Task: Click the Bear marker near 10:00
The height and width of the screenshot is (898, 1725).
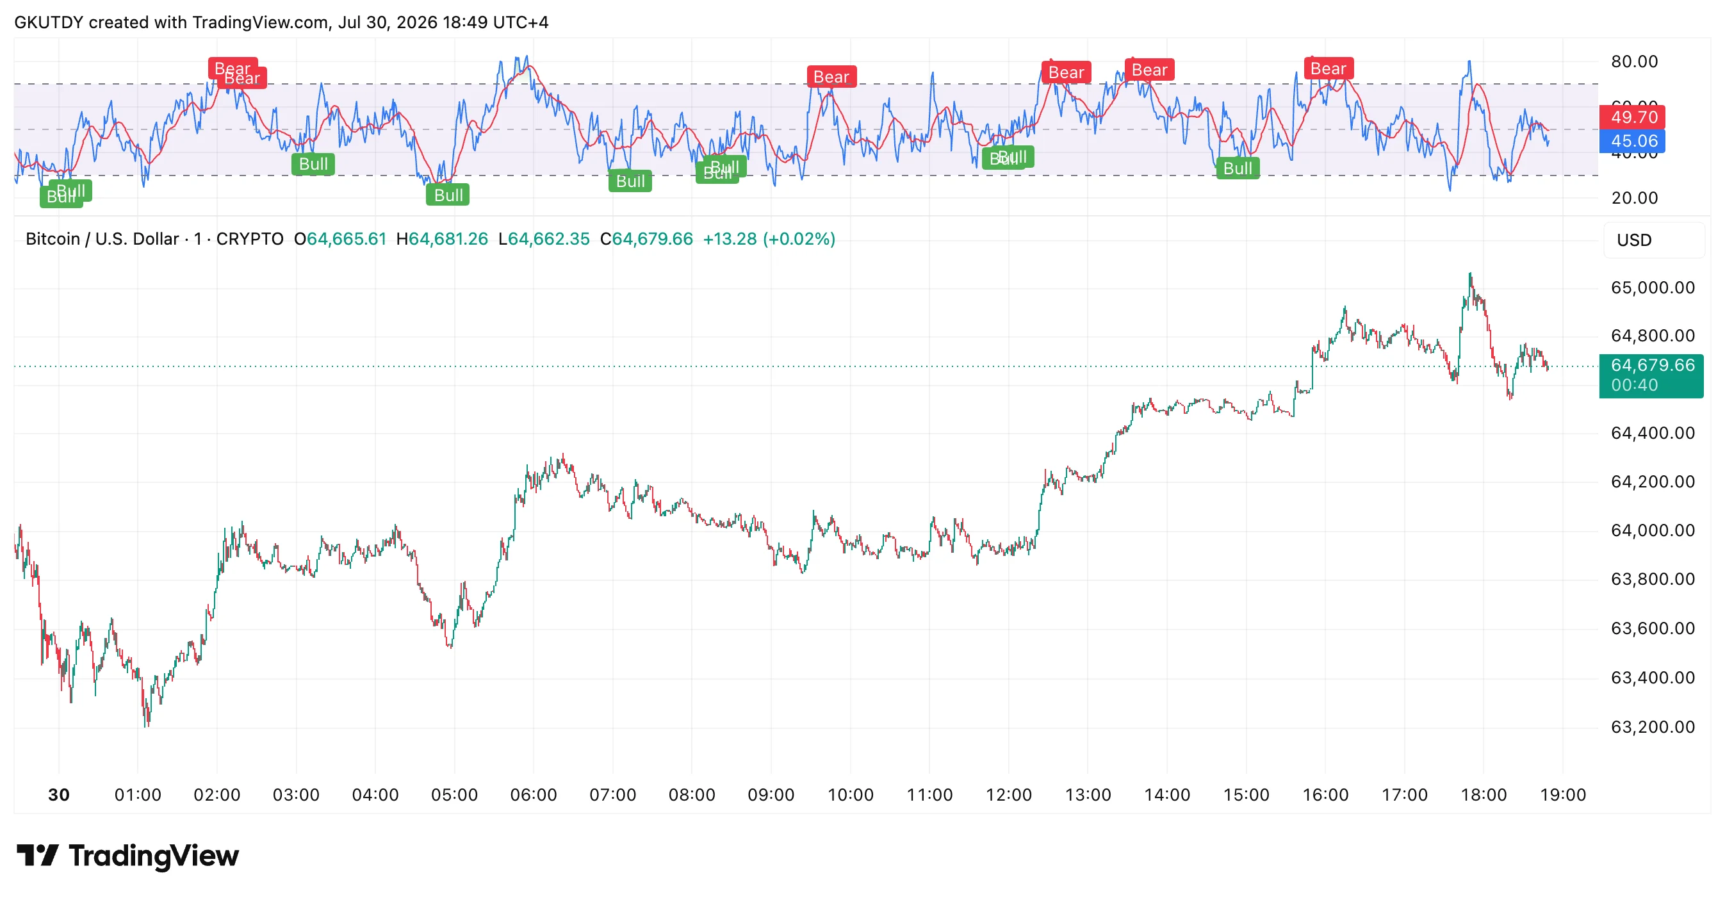Action: coord(831,77)
